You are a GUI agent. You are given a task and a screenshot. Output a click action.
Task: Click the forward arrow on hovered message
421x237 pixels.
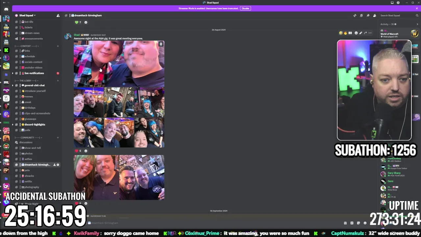pos(365,33)
